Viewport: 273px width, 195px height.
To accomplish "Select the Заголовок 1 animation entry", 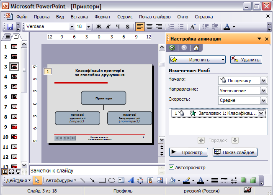I will pyautogui.click(x=218, y=113).
